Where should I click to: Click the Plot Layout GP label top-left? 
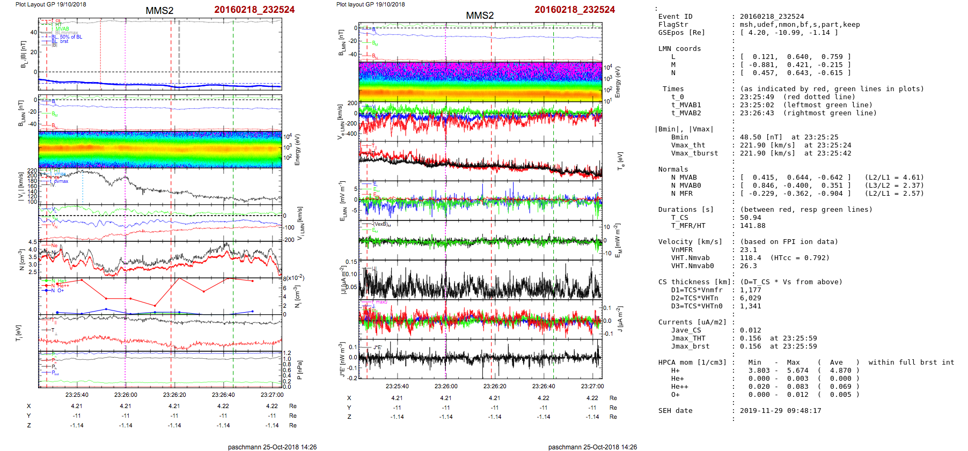coord(50,4)
